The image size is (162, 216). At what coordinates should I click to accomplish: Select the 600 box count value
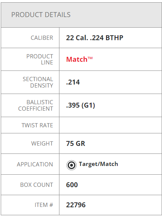(x=72, y=185)
